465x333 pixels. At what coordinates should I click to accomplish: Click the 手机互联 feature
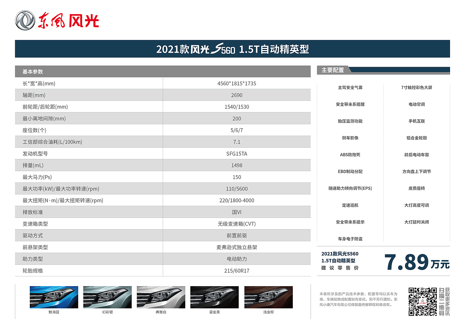(417, 121)
